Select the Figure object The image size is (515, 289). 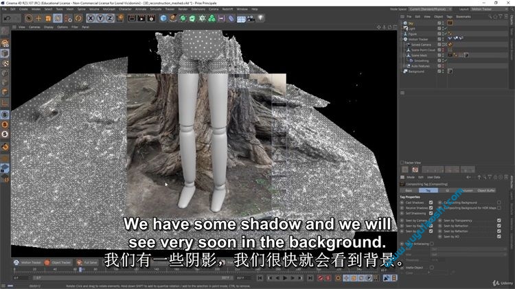click(x=413, y=34)
